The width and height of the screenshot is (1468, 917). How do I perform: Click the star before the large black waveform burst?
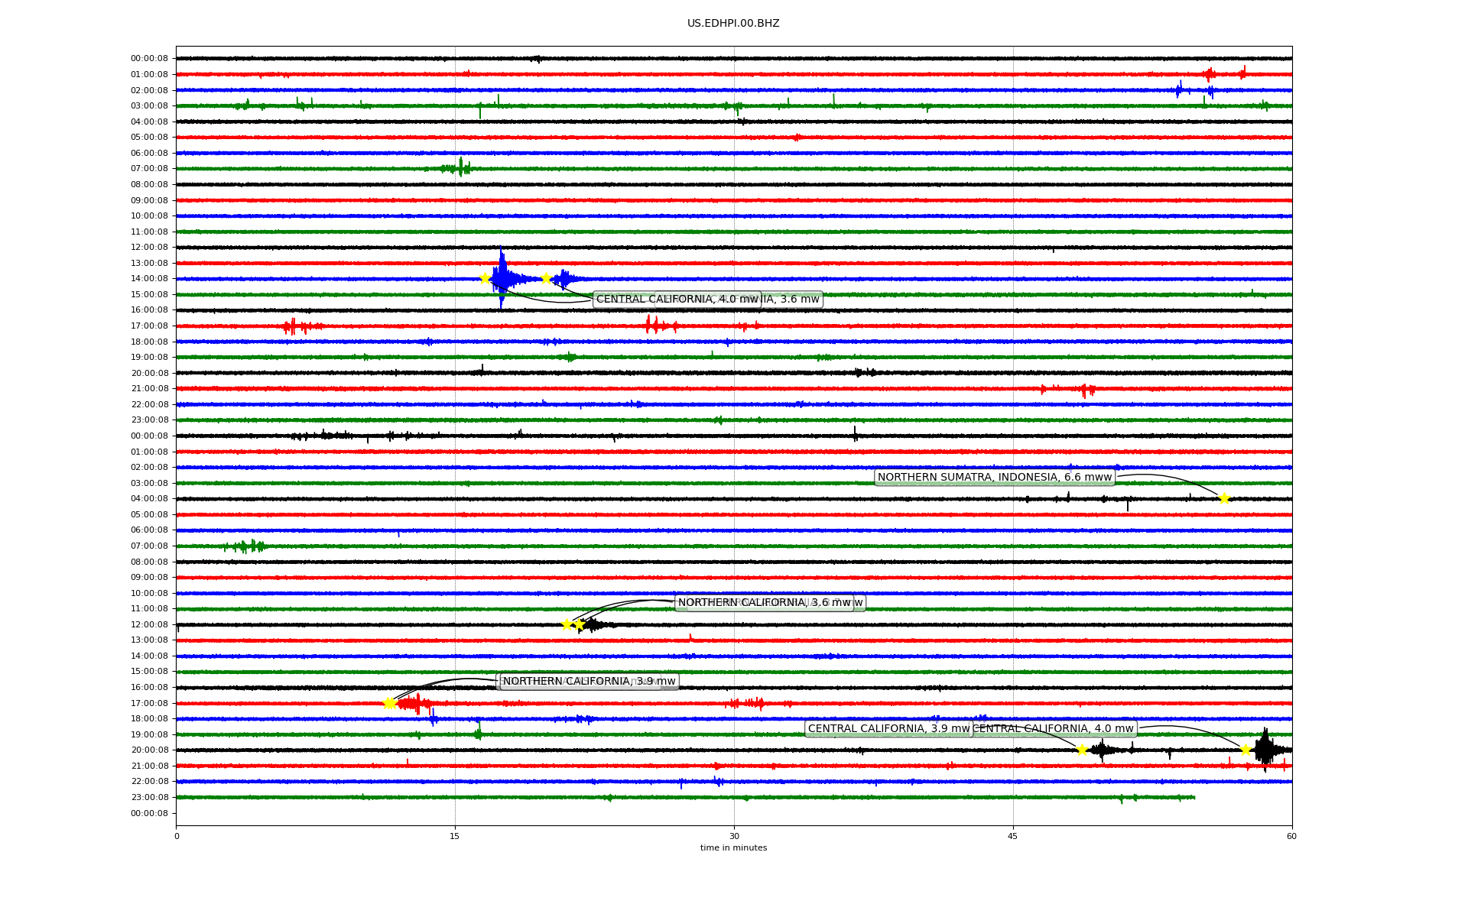[x=1246, y=750]
